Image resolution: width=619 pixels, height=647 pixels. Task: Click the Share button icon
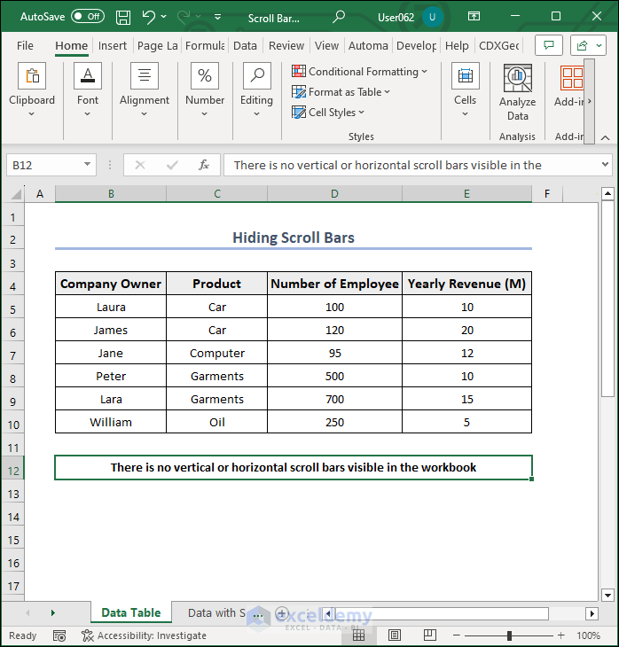pos(583,45)
